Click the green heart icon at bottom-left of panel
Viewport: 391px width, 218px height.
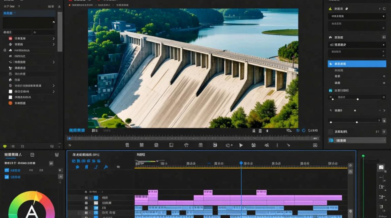(x=5, y=146)
